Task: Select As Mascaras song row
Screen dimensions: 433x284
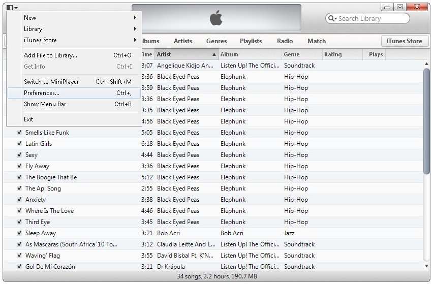Action: pyautogui.click(x=212, y=244)
